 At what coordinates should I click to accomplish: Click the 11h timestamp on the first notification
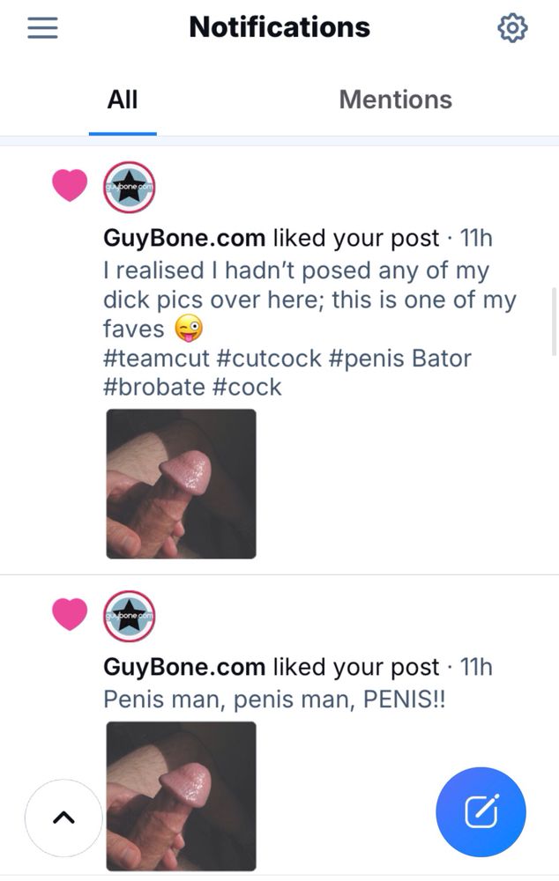476,238
